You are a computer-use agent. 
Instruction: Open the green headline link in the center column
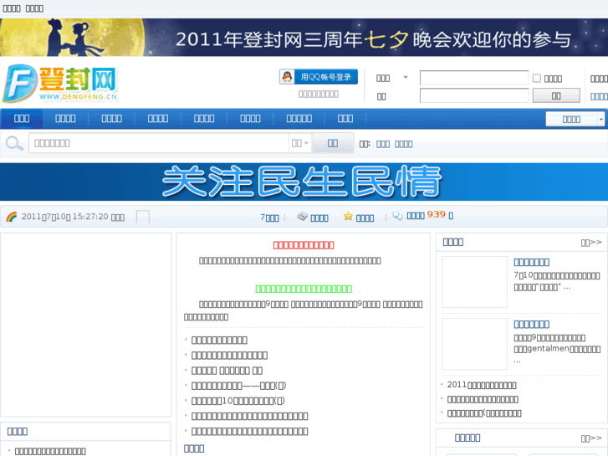pyautogui.click(x=304, y=289)
